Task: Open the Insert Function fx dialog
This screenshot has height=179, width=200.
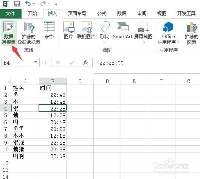Action: 85,62
